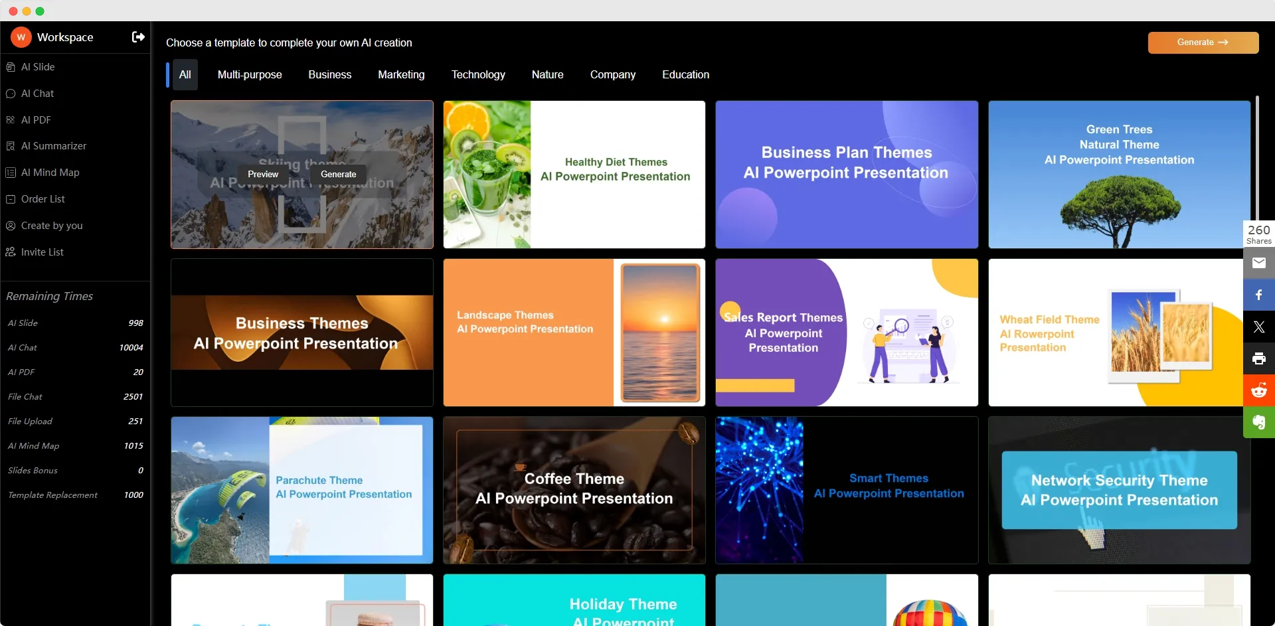
Task: Click the print share icon
Action: [1258, 358]
